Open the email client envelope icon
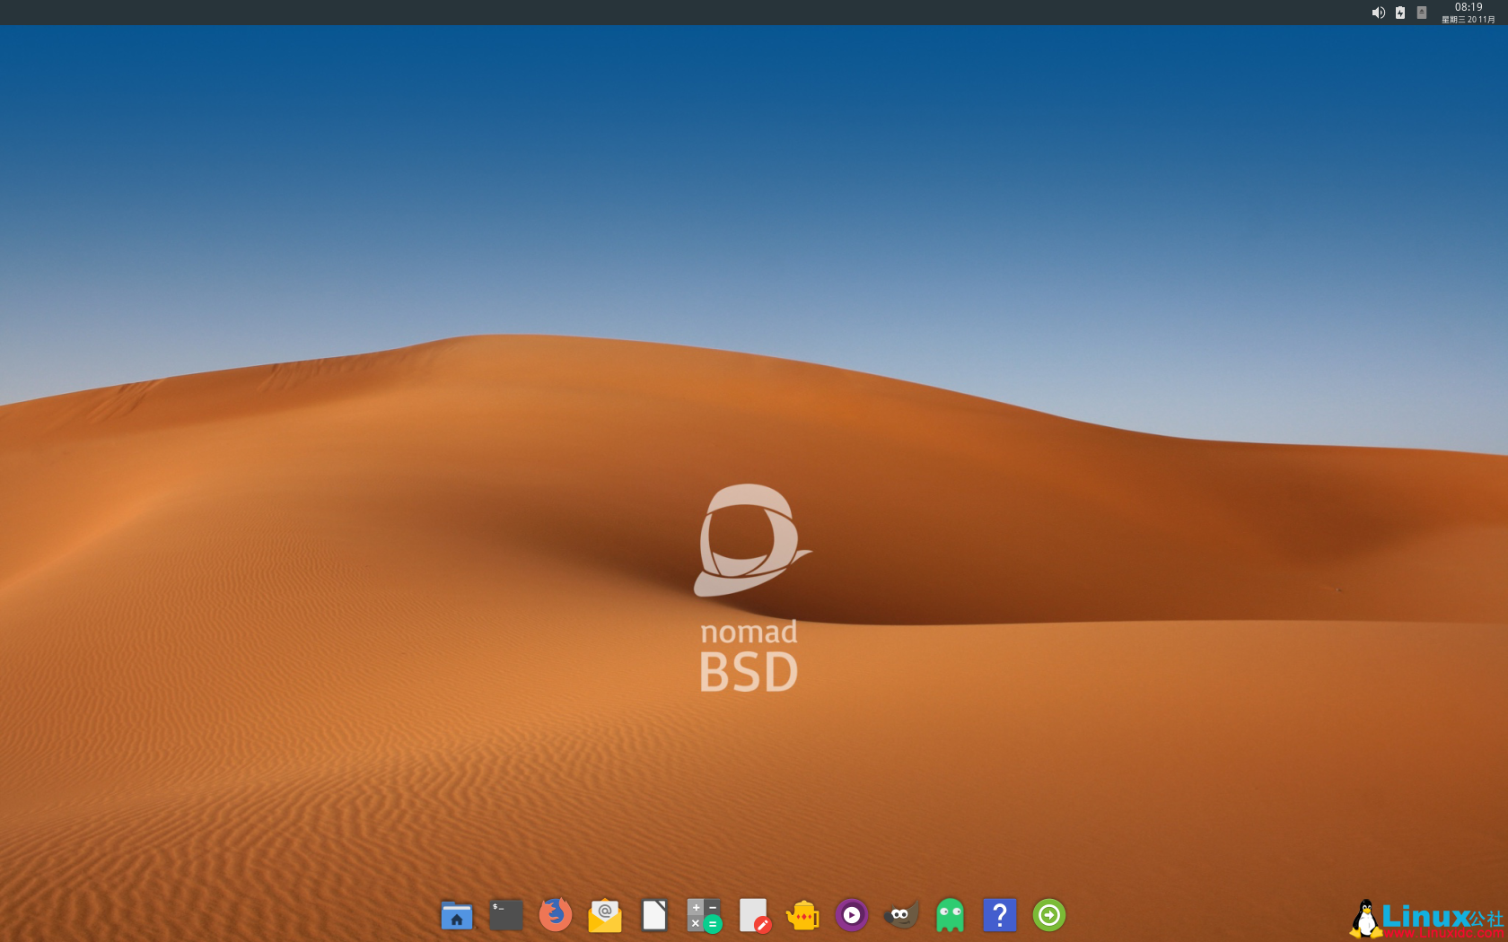 [x=604, y=915]
